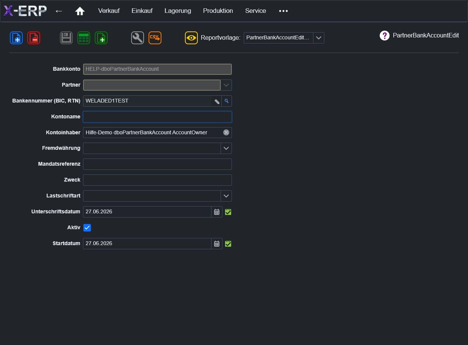Clear the Kontoinhaber field with the x icon
468x345 pixels.
[x=226, y=132]
